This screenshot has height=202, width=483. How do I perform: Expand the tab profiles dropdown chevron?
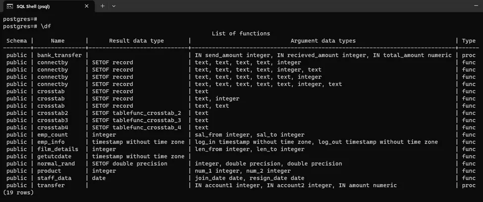pyautogui.click(x=114, y=6)
